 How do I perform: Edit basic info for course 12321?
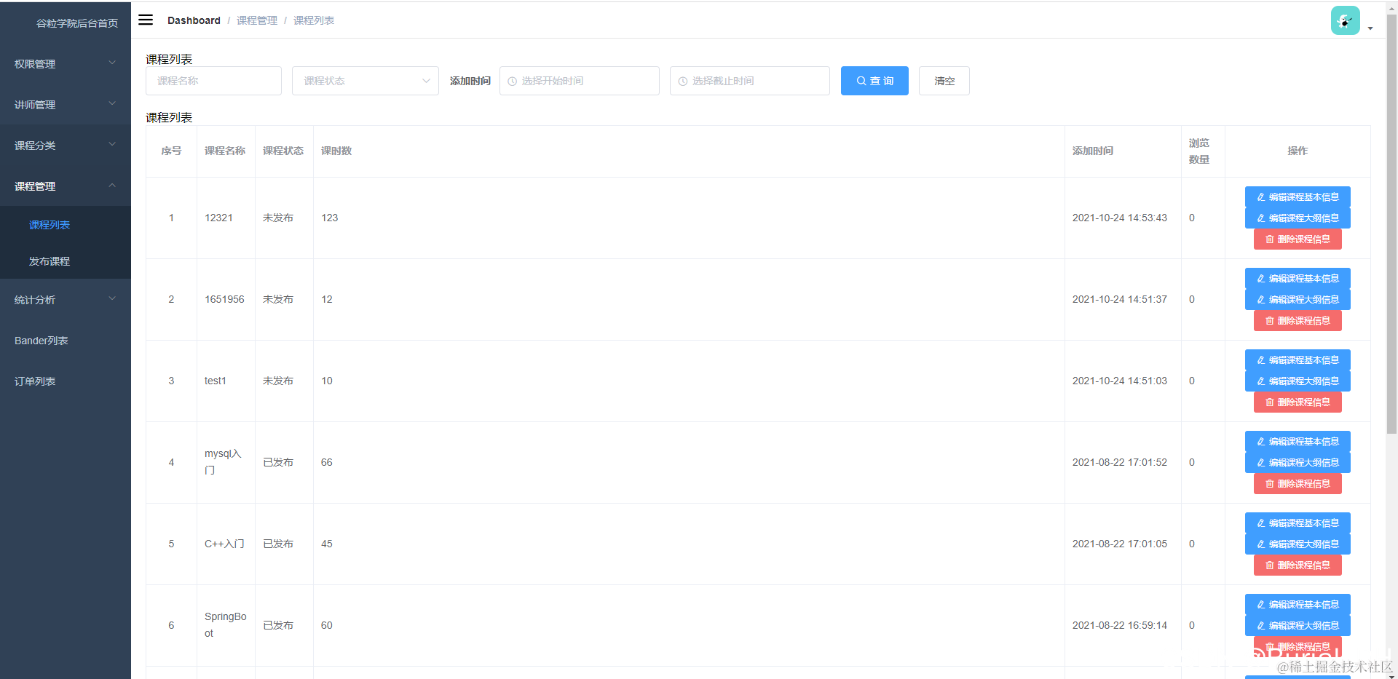click(x=1298, y=197)
